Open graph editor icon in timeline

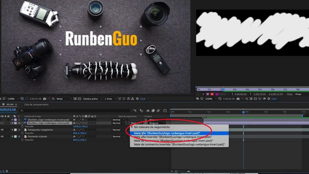click(x=165, y=111)
